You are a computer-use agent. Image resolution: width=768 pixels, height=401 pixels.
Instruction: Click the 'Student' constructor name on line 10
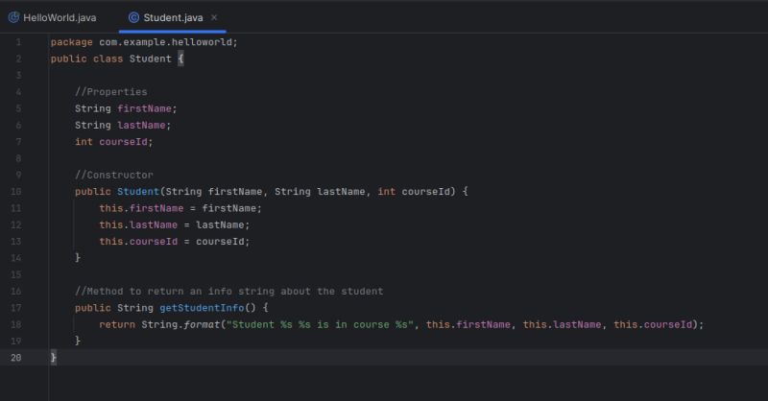[138, 192]
